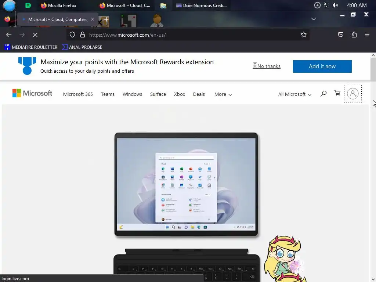
Task: Open the start menu orb
Action: tap(9, 6)
